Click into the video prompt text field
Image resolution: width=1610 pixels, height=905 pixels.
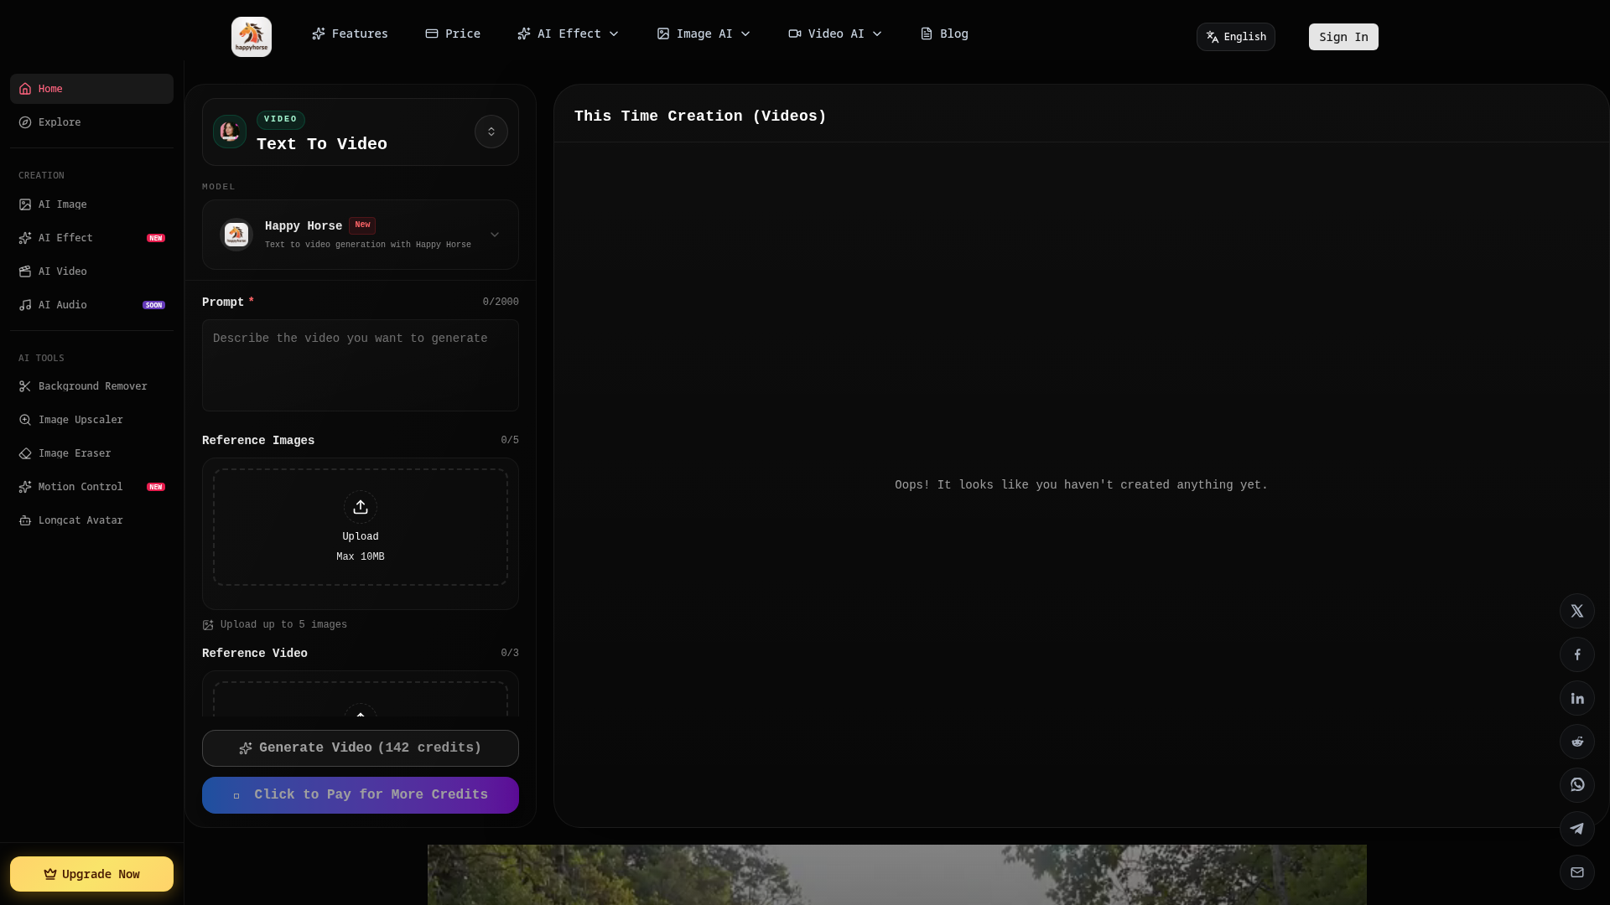(x=360, y=365)
